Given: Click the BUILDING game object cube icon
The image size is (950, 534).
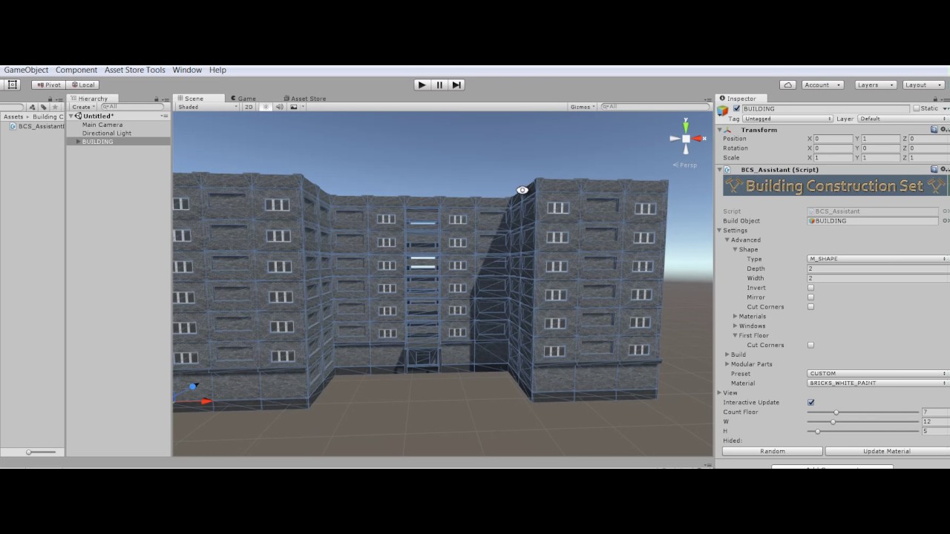Looking at the screenshot, I should coord(723,110).
